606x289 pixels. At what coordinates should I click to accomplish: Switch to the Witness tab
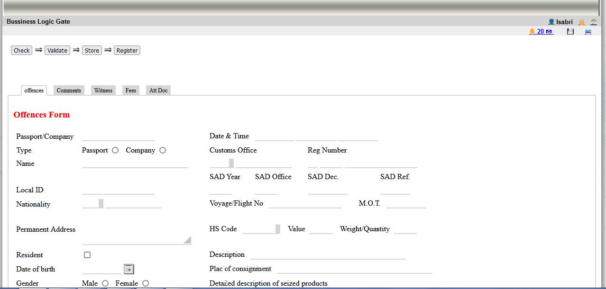(x=103, y=90)
